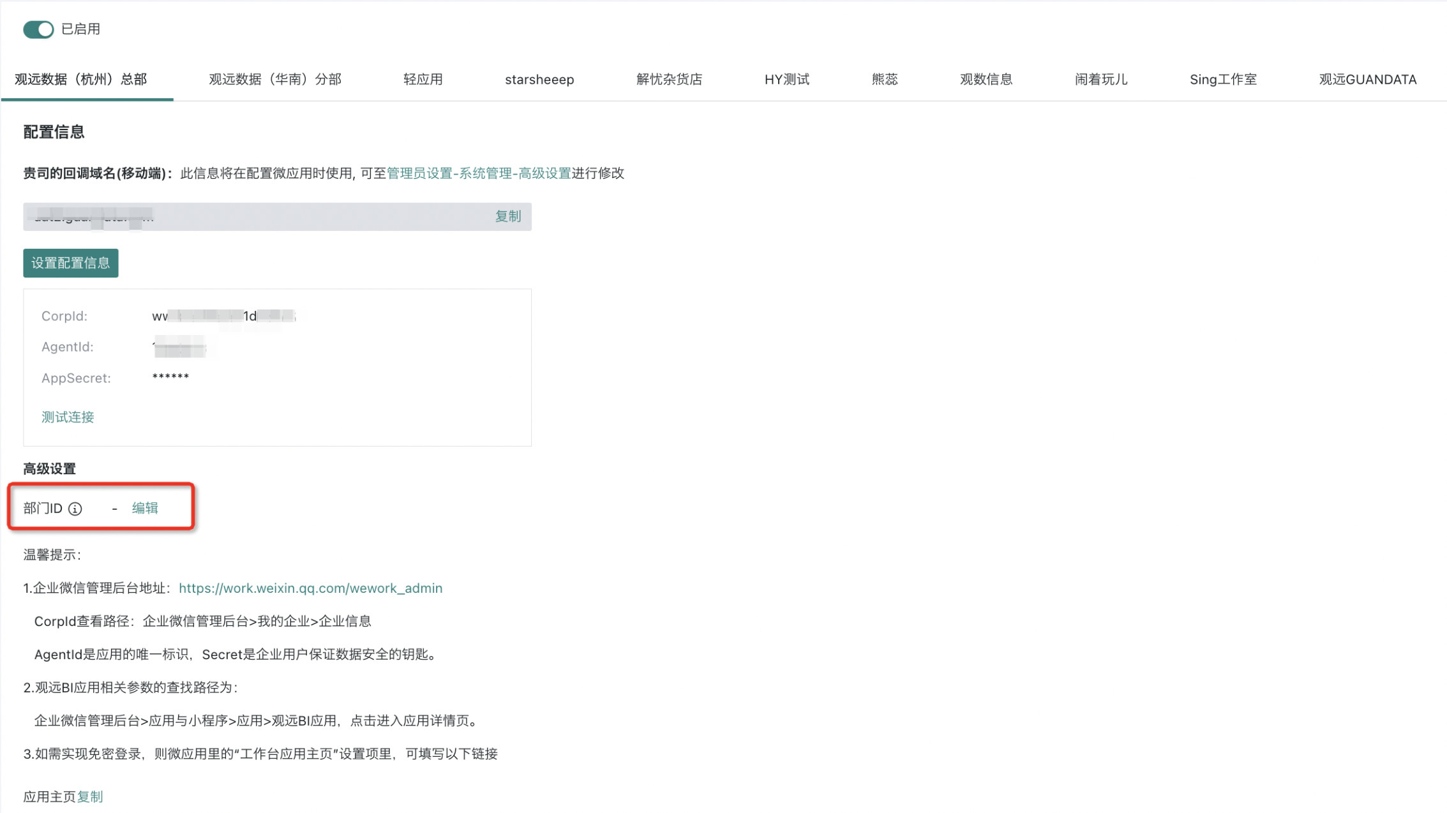Image resolution: width=1447 pixels, height=813 pixels.
Task: Open the 闹着玩儿 tab
Action: [x=1100, y=79]
